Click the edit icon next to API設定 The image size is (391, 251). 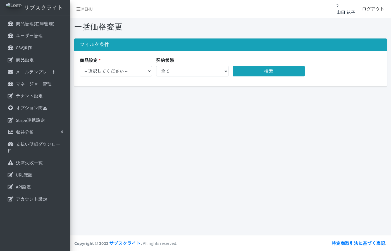pos(10,187)
